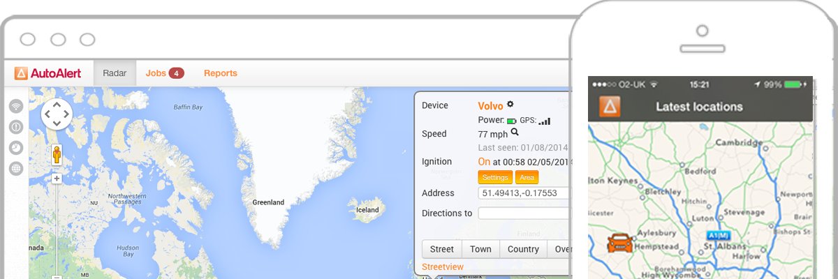Pan the map up with compass control
838x279 pixels.
(x=57, y=105)
